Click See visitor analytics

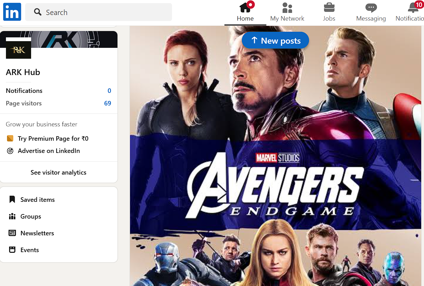58,173
